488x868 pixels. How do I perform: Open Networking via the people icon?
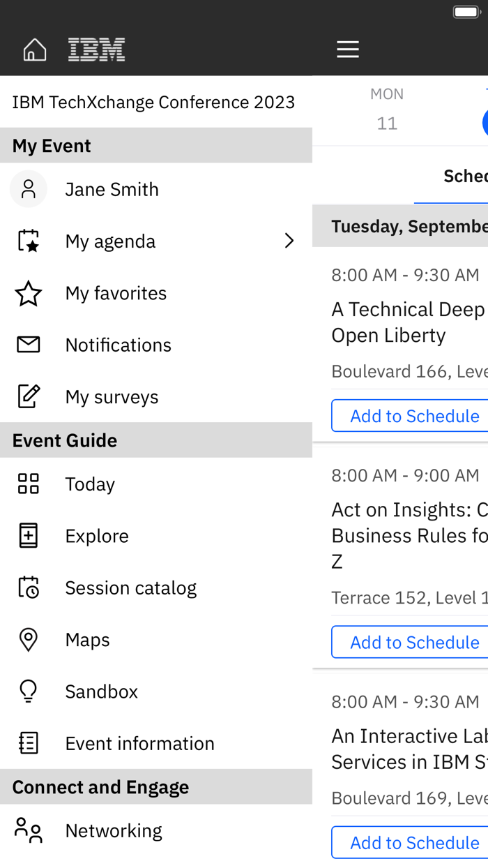click(x=28, y=830)
